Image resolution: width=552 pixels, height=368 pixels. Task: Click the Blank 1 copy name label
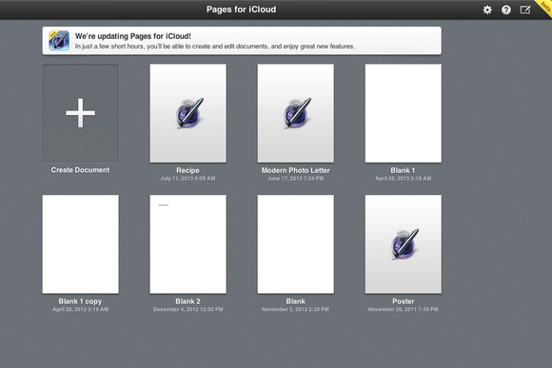[80, 301]
